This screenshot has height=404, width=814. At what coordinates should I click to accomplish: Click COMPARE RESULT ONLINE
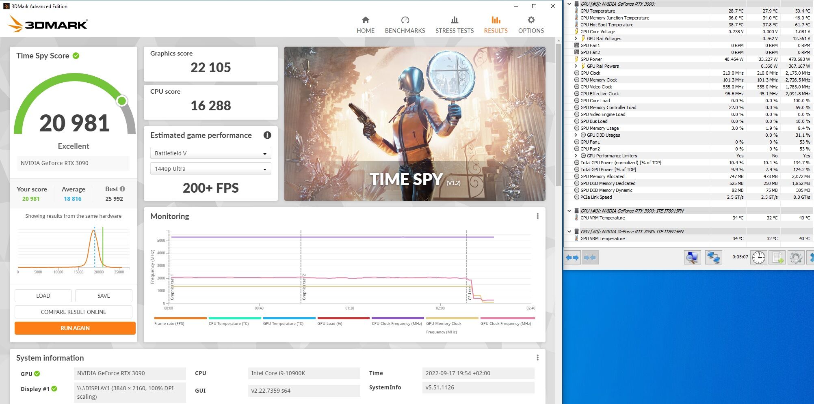tap(74, 312)
